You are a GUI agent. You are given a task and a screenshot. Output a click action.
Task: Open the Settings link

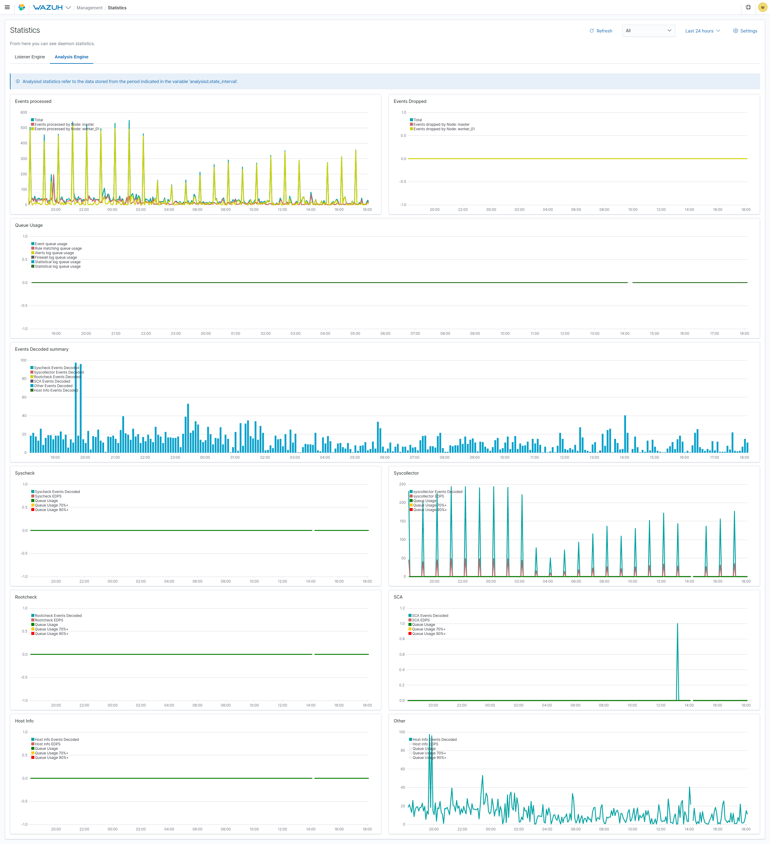coord(745,31)
